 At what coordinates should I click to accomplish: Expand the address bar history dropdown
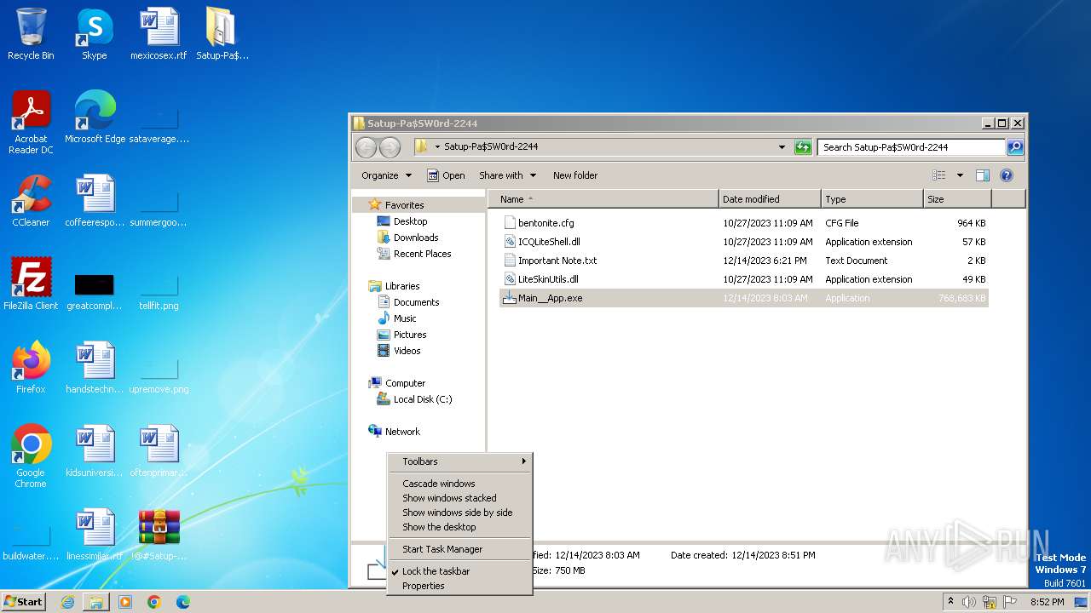point(782,147)
